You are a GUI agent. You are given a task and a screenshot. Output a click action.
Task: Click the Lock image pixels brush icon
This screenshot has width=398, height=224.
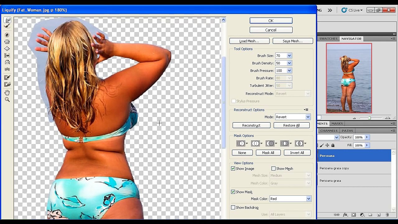point(322,145)
